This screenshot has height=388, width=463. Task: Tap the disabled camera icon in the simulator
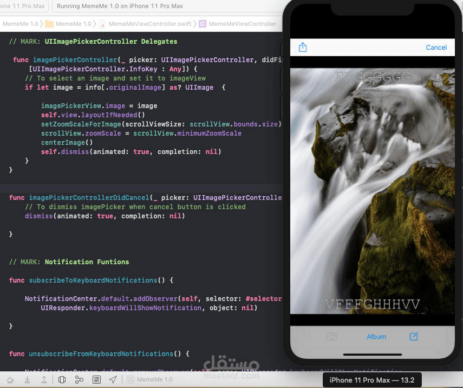[331, 337]
